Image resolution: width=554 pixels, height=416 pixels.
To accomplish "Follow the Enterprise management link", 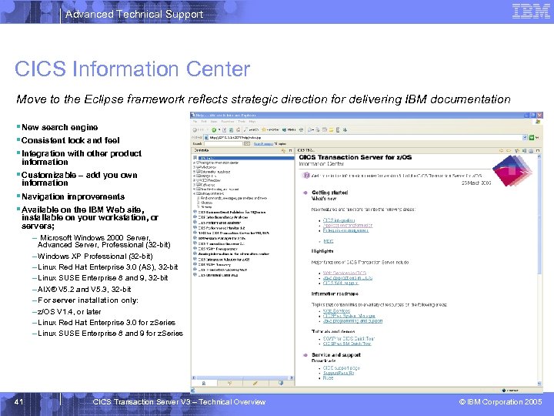I will 345,230.
